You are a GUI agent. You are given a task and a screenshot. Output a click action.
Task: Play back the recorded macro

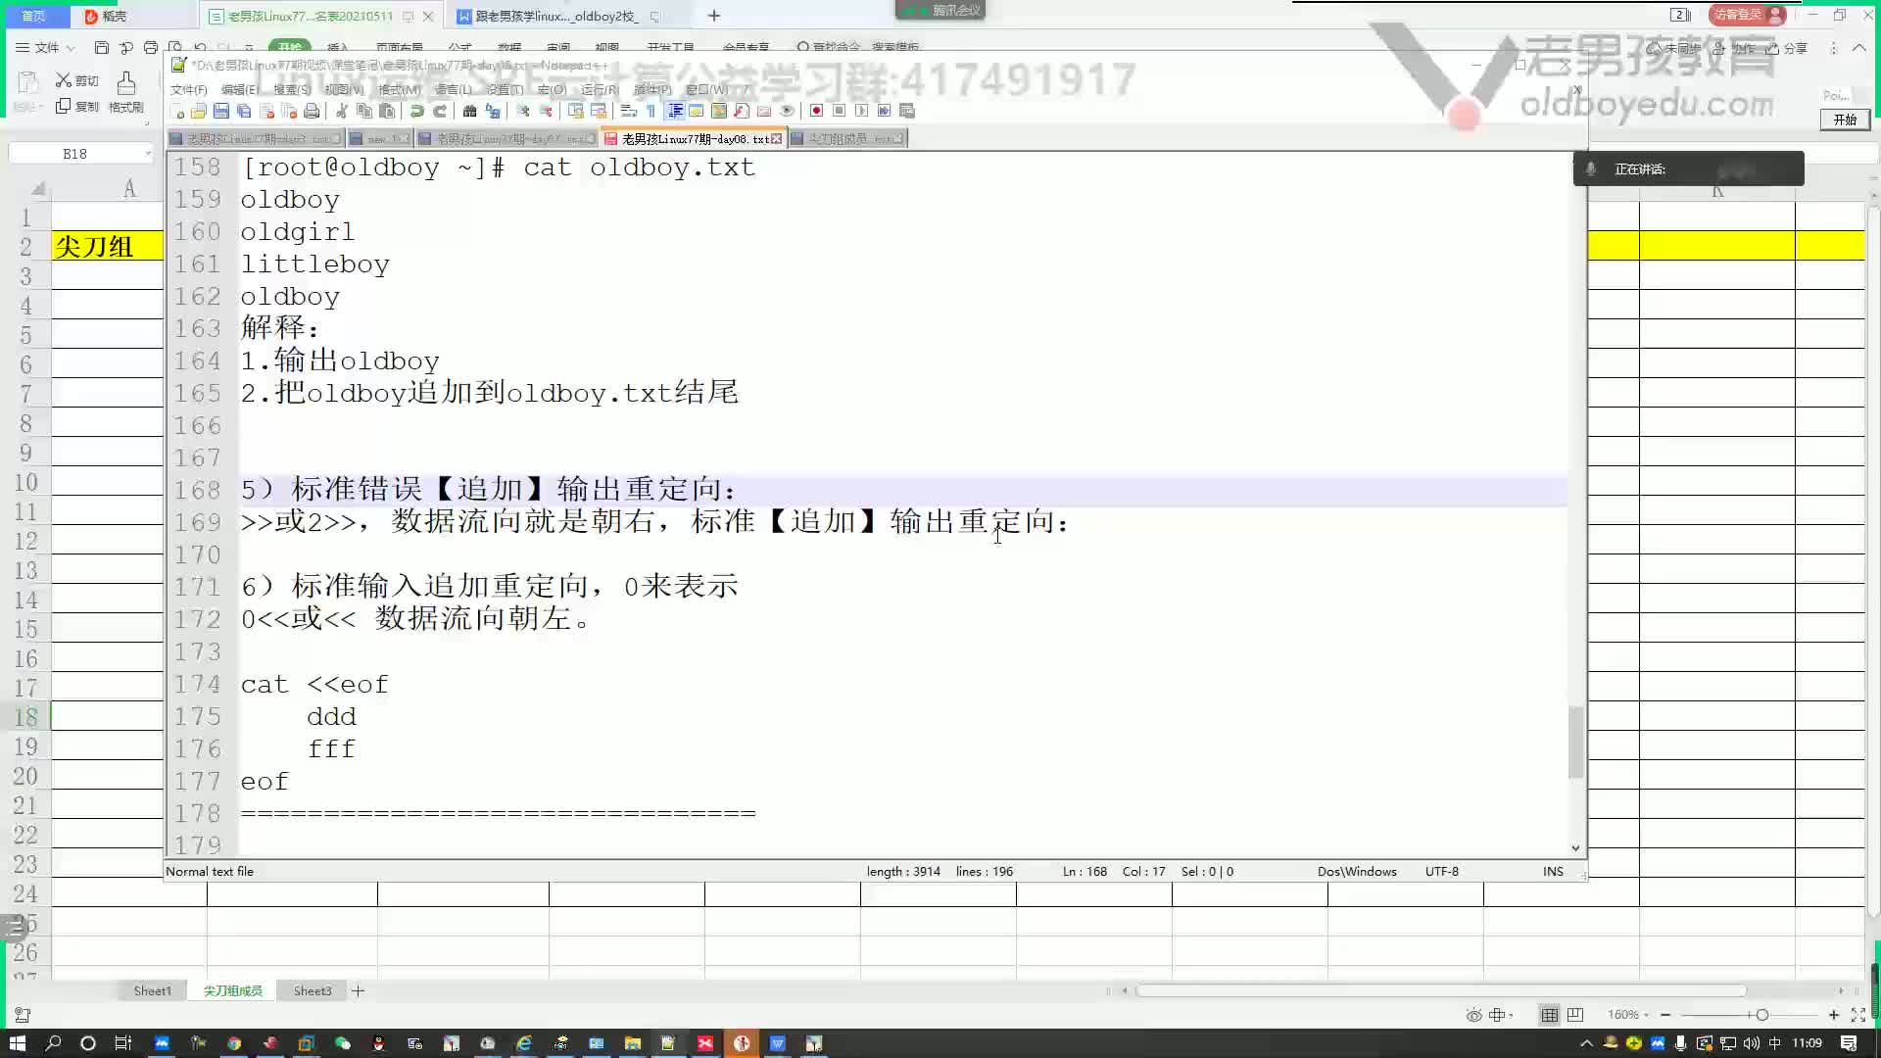tap(861, 111)
